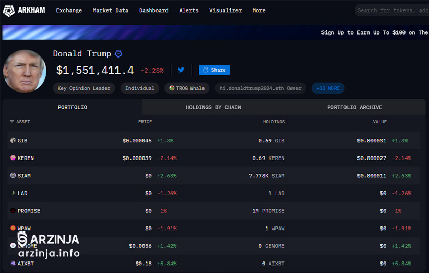Click the 0.69 KEREN holdings
429x273 pixels.
[x=268, y=158]
